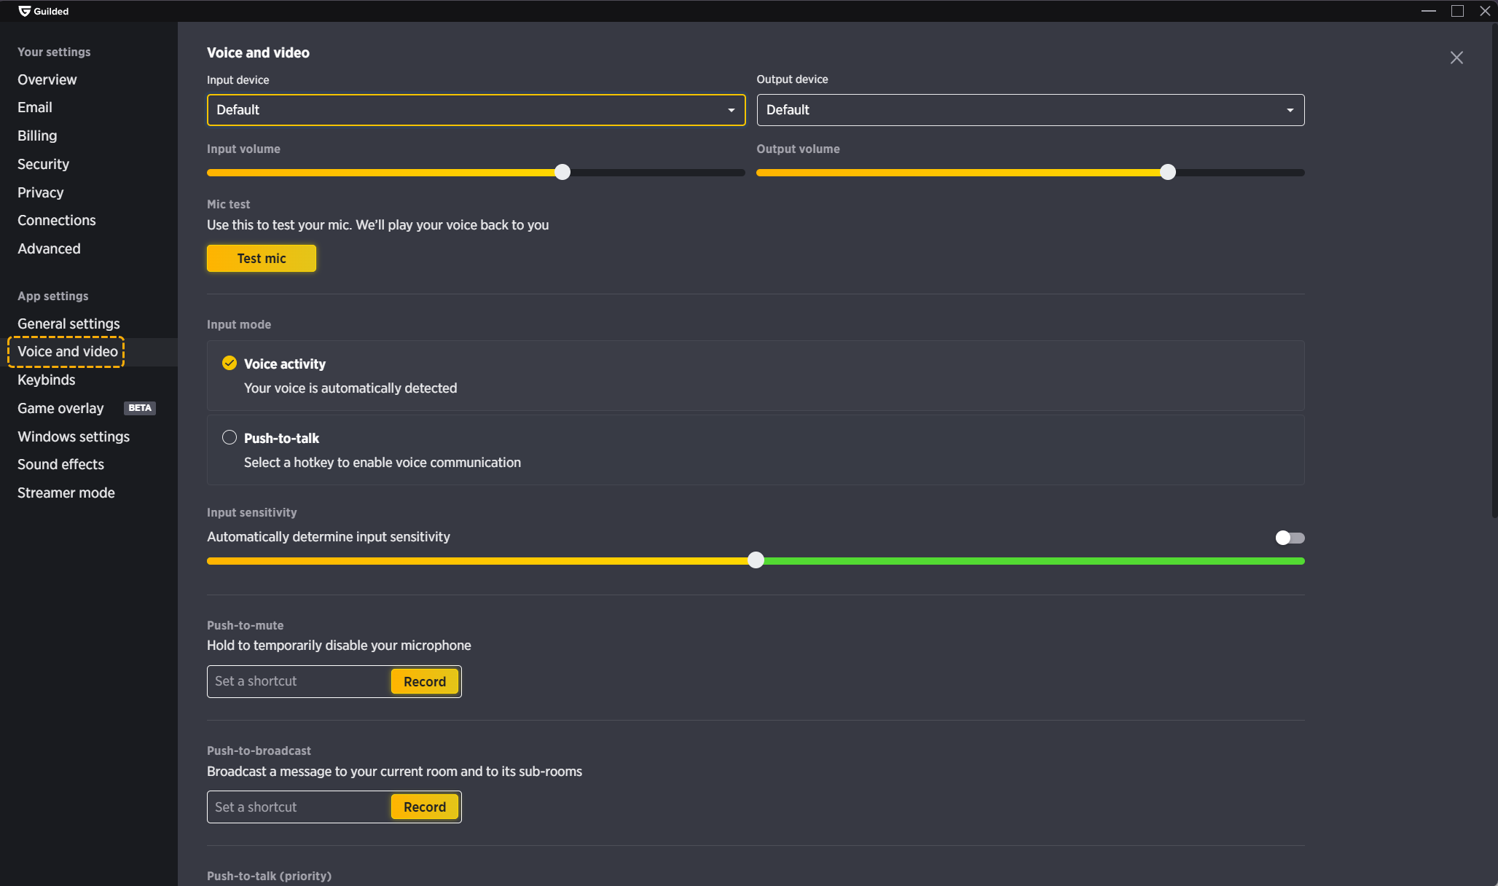Open the Input device dropdown
This screenshot has height=886, width=1498.
coord(476,110)
